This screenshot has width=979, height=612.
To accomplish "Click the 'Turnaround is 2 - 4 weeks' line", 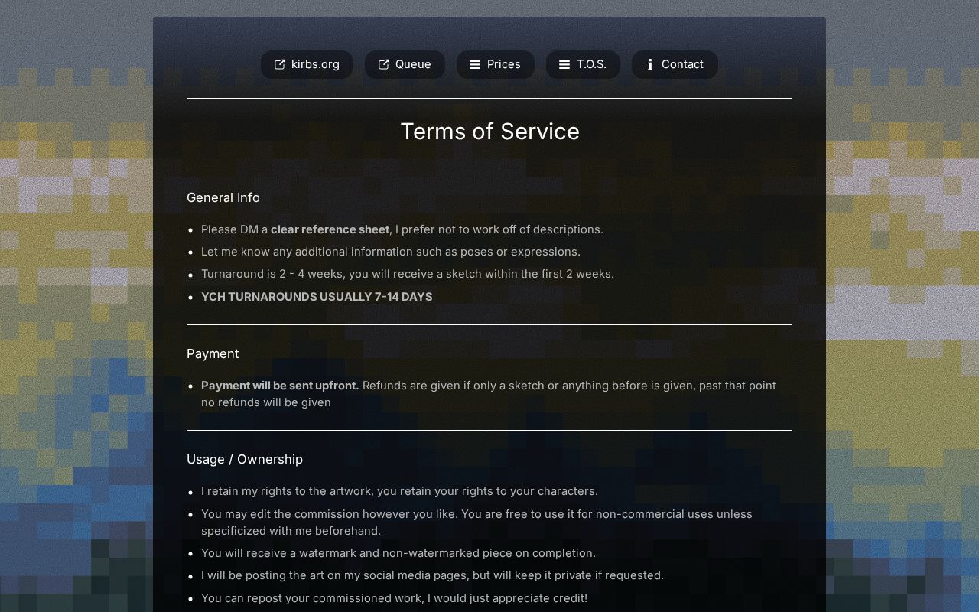I will click(408, 274).
